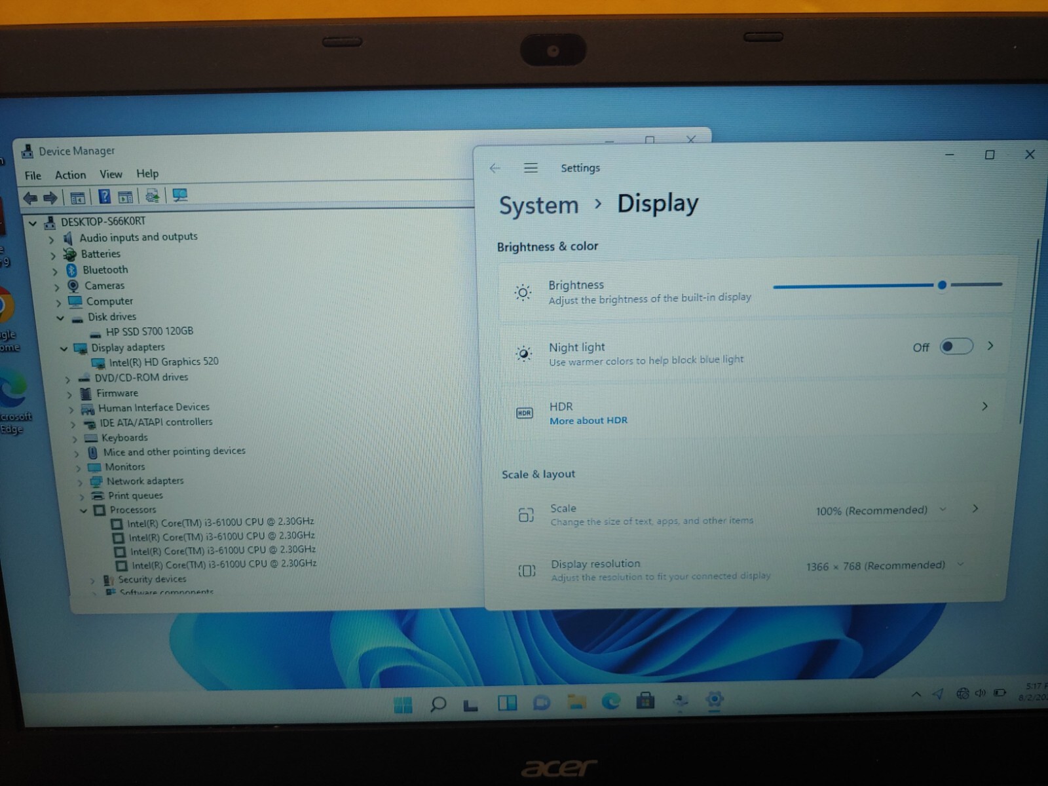1048x786 pixels.
Task: Open Task View on the taskbar
Action: (x=470, y=705)
